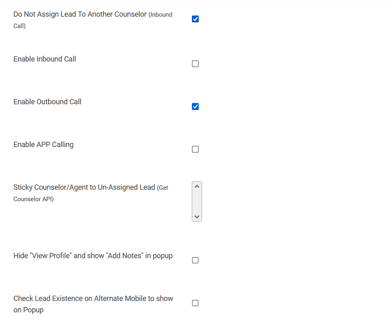Tick Check Lead Existence on Alternate Mobile checkbox
This screenshot has height=325, width=389.
pyautogui.click(x=195, y=303)
